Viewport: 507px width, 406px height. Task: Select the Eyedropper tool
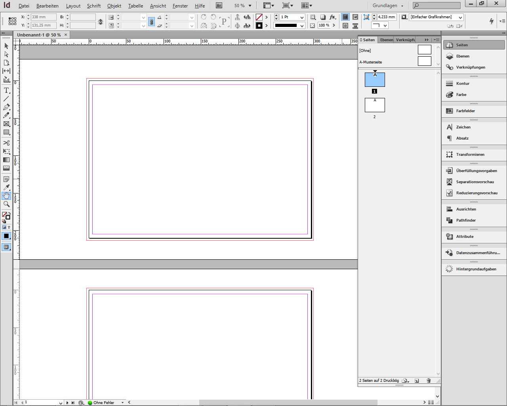[6, 188]
